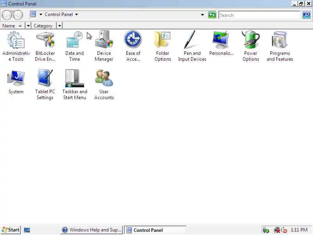
Task: Click into the Search input field
Action: pyautogui.click(x=259, y=15)
